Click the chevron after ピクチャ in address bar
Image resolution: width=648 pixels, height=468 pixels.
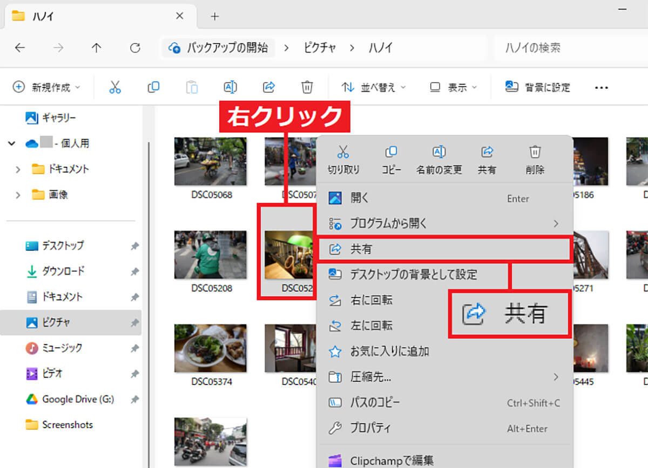tap(352, 48)
